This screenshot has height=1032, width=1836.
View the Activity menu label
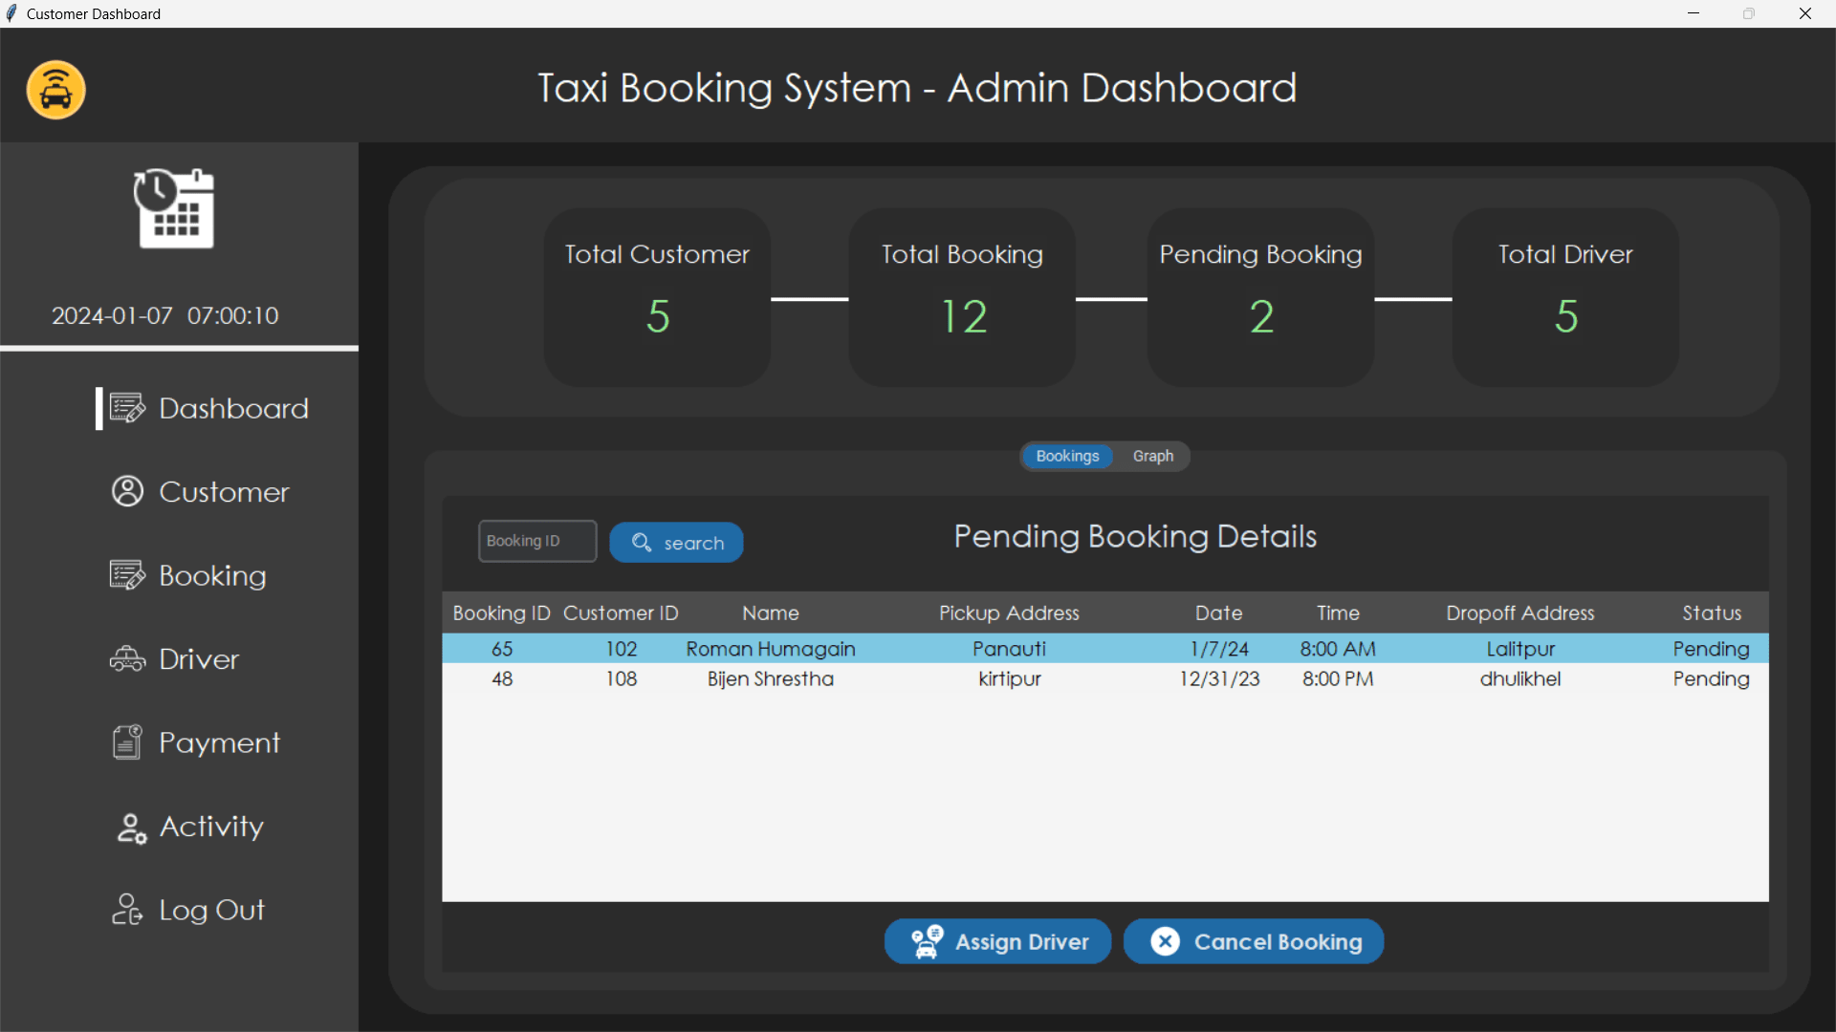coord(211,827)
